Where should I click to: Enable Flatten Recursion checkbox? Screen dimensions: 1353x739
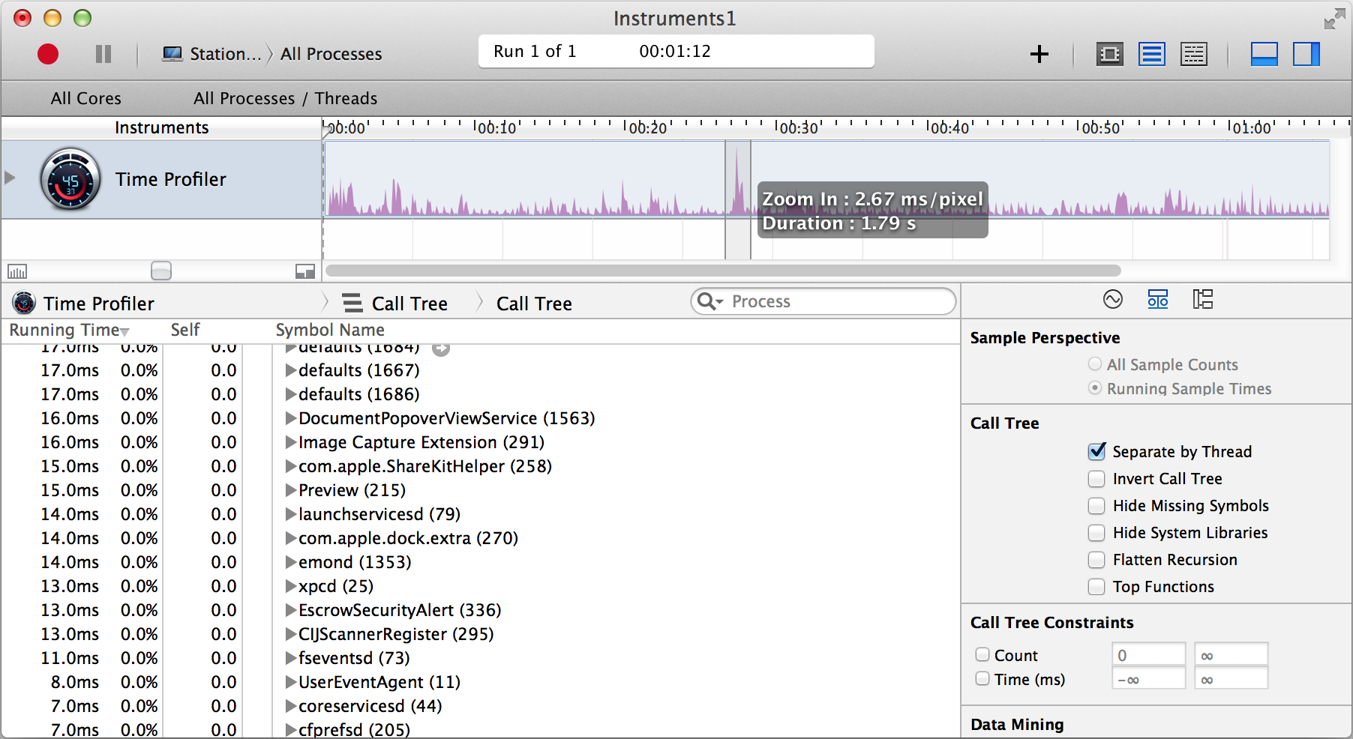click(1096, 559)
